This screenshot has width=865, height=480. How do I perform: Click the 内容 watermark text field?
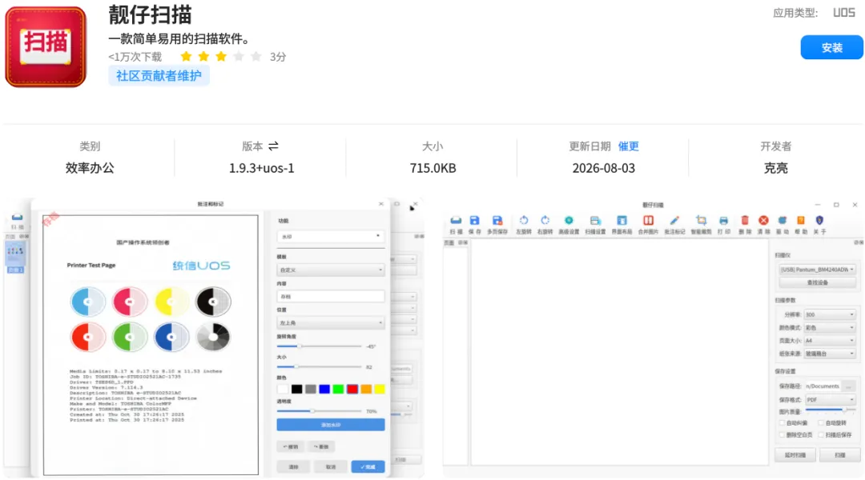pyautogui.click(x=330, y=297)
